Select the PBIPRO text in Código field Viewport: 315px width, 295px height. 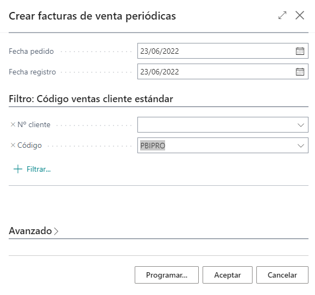tap(153, 146)
